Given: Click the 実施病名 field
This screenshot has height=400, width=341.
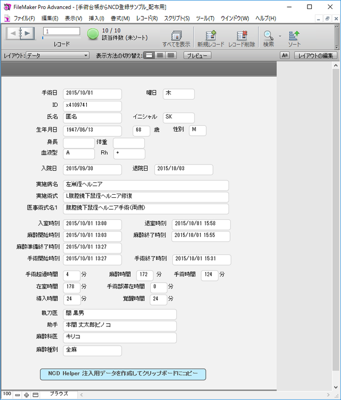Looking at the screenshot, I should tap(146, 186).
